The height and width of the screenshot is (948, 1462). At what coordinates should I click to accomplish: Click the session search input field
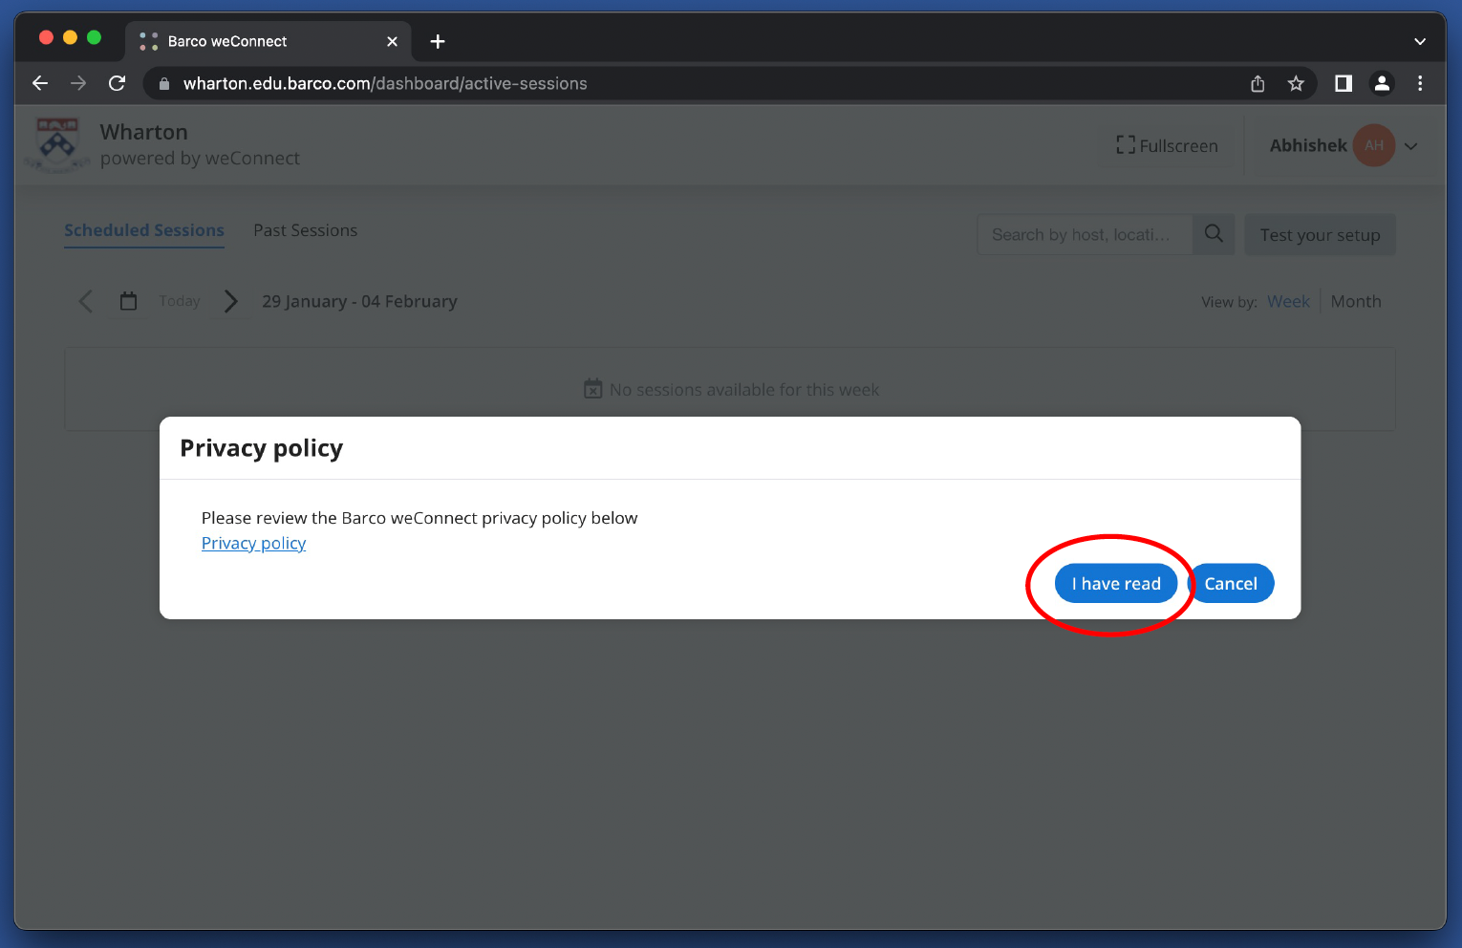coord(1085,234)
